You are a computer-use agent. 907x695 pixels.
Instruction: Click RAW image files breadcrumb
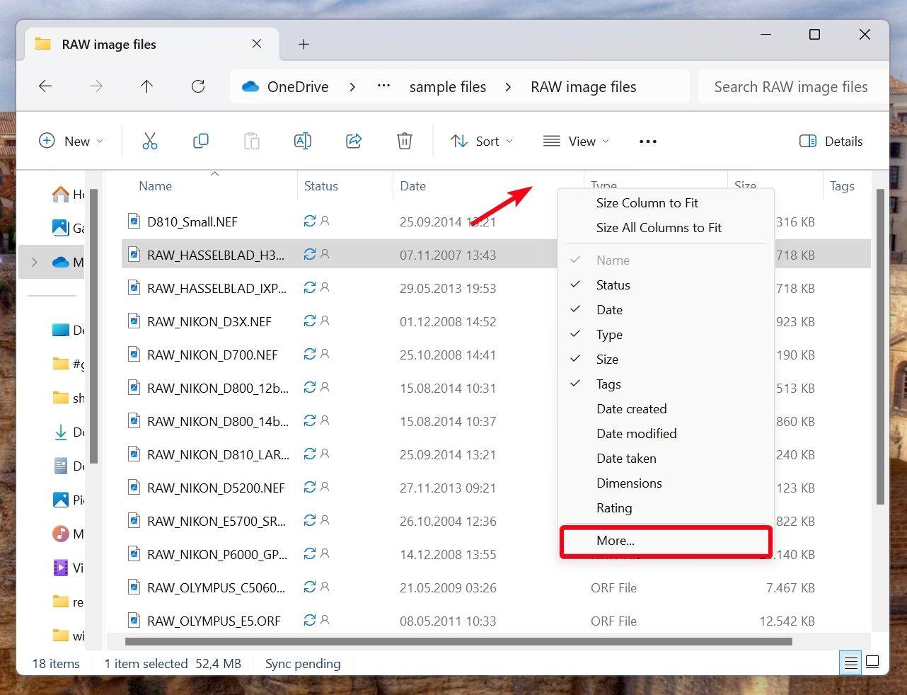point(583,86)
